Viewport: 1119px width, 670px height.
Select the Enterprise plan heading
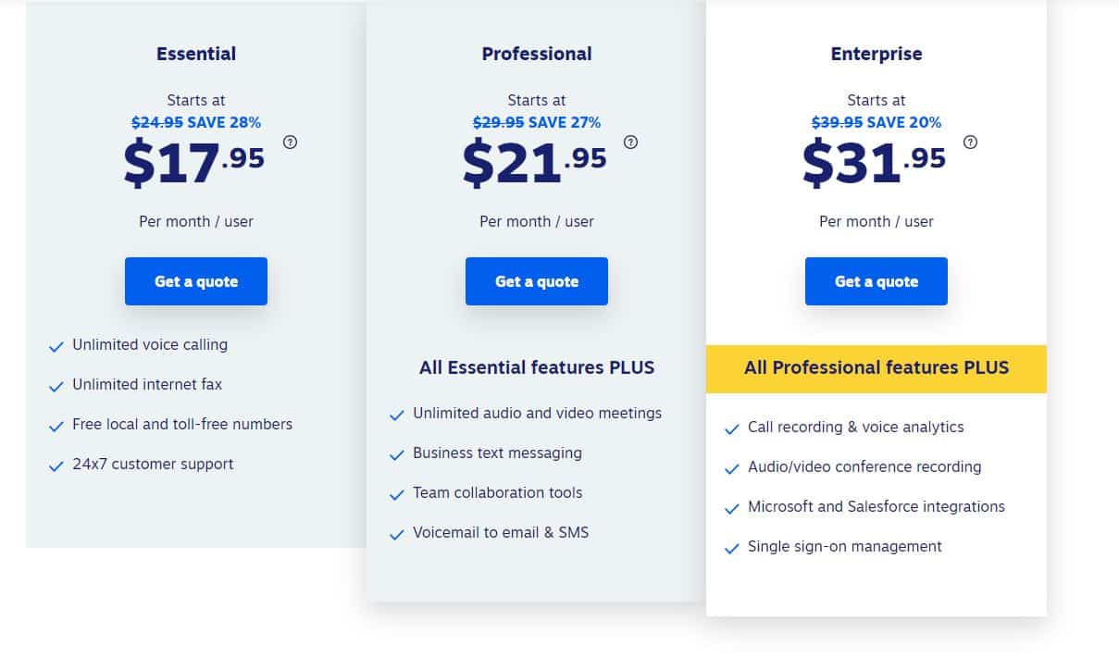[x=877, y=54]
